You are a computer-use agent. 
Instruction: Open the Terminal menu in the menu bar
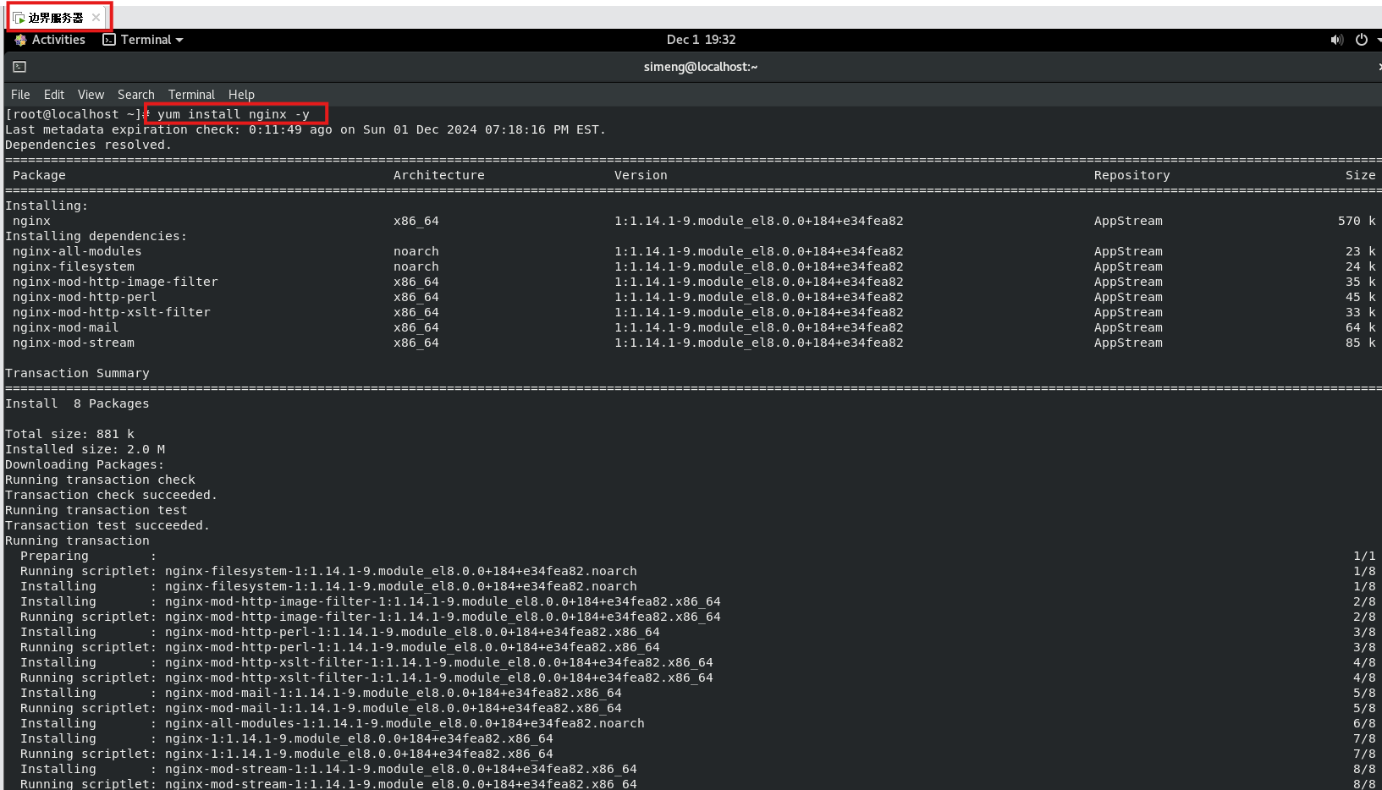[191, 95]
